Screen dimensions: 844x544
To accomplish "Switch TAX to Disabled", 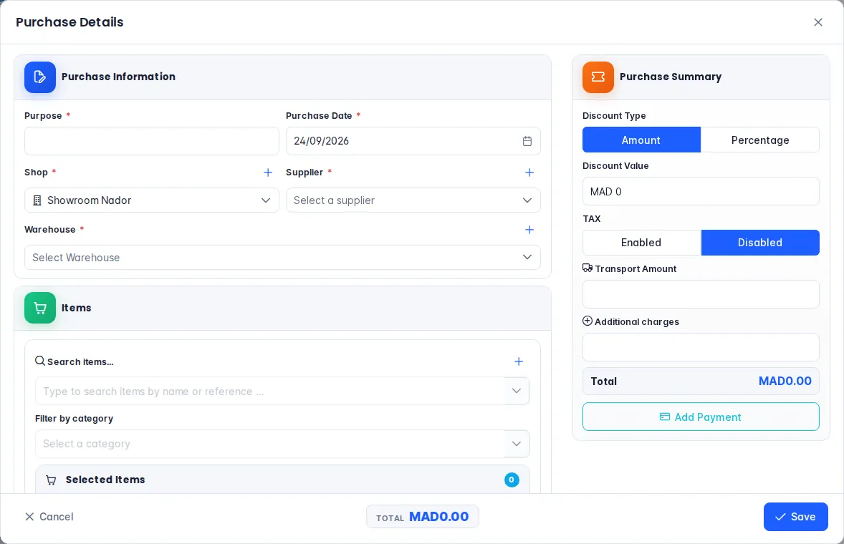I will click(x=760, y=243).
